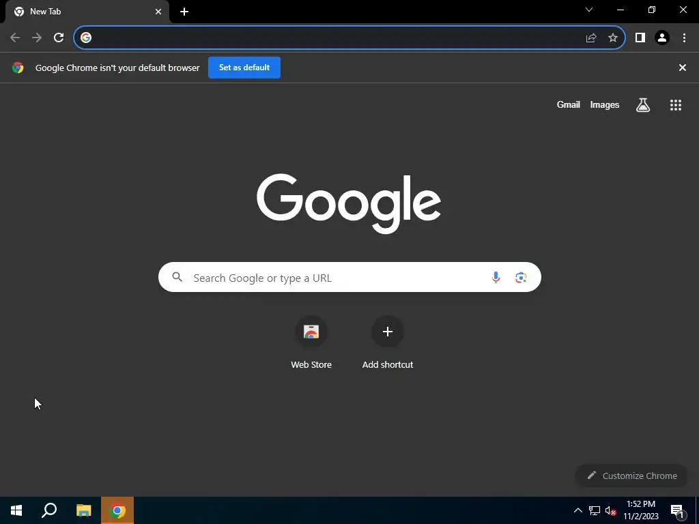Screen dimensions: 699x524
Task: Close the New Tab tab
Action: (x=158, y=12)
